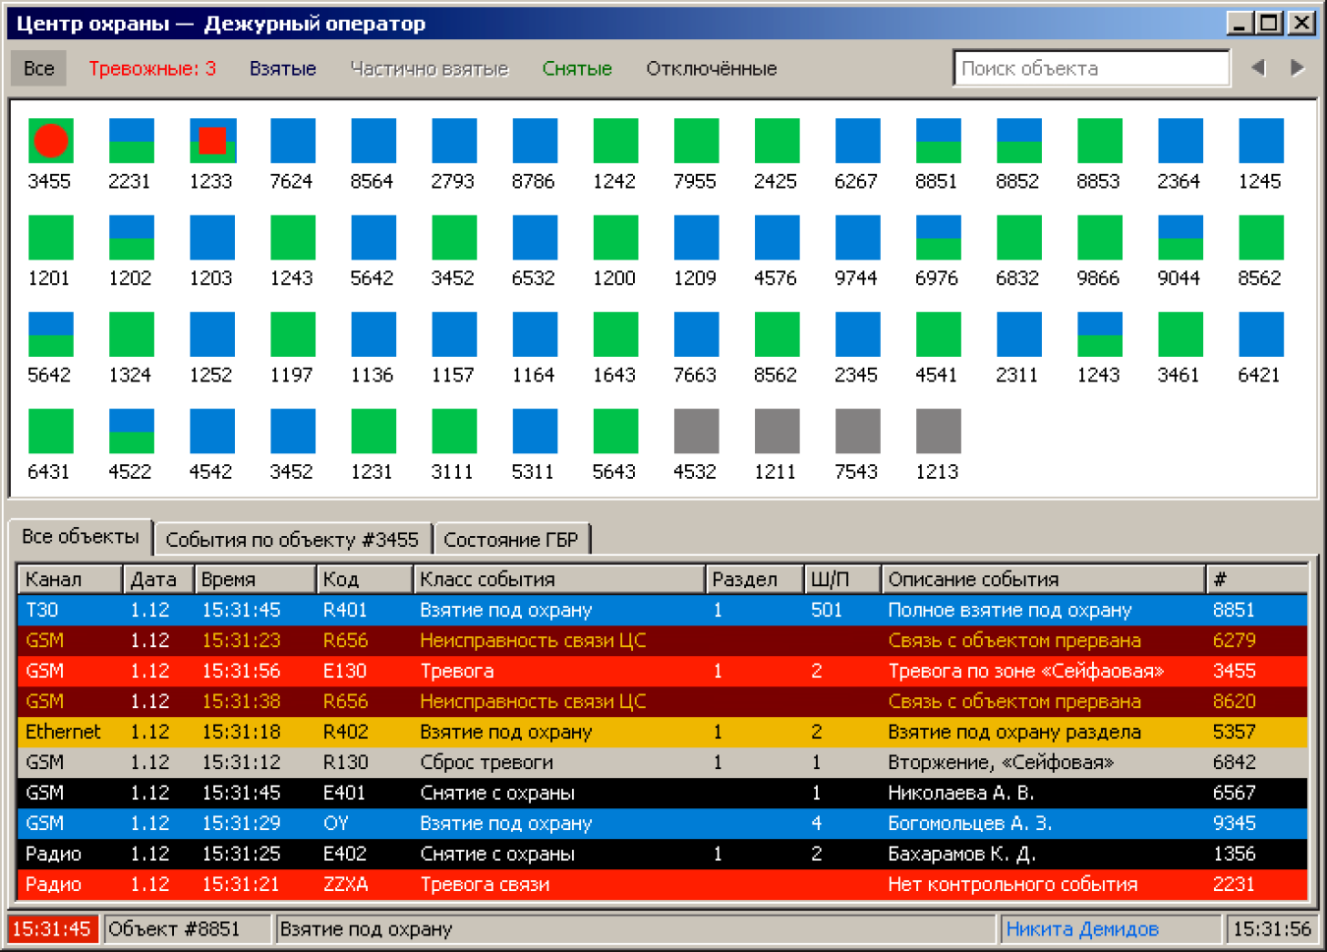Click red 15:31:45 status bar time
This screenshot has width=1327, height=952.
tap(52, 928)
